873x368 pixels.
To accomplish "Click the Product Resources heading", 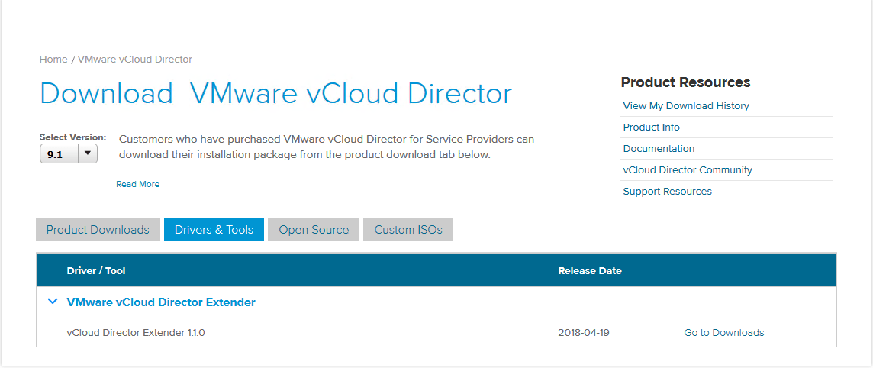I will 685,82.
